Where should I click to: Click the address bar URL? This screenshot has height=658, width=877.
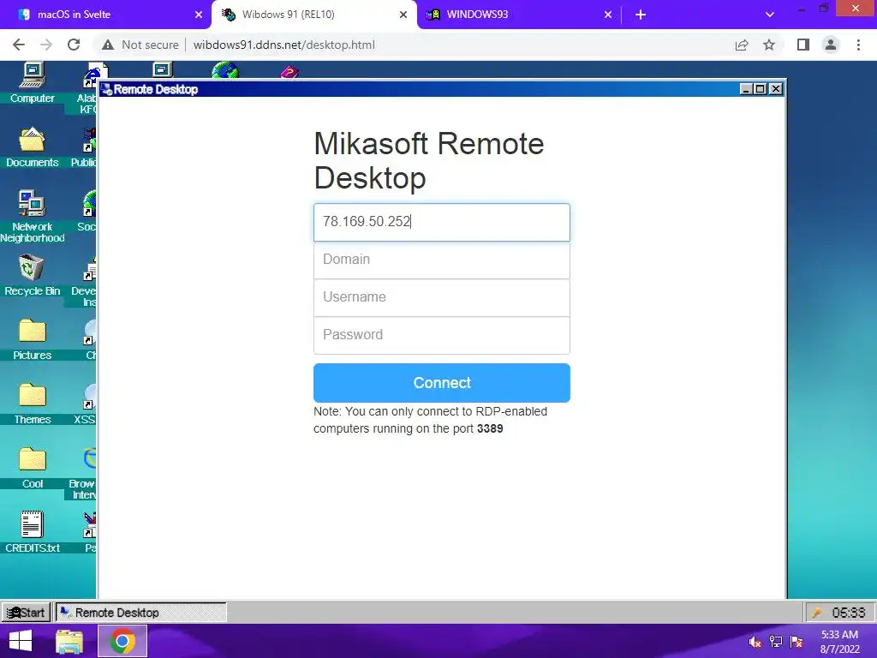coord(284,45)
